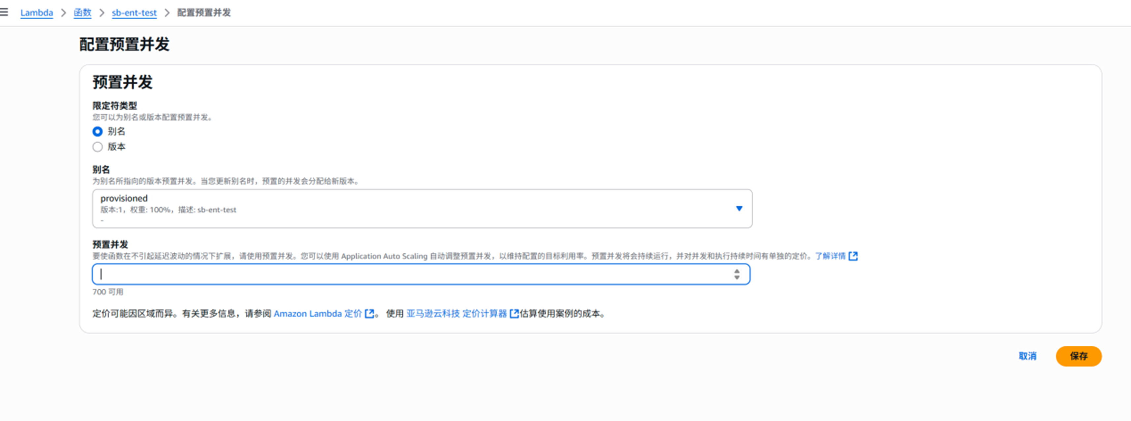Click external link icon next to 了解详情
Viewport: 1131px width, 421px height.
[x=853, y=256]
